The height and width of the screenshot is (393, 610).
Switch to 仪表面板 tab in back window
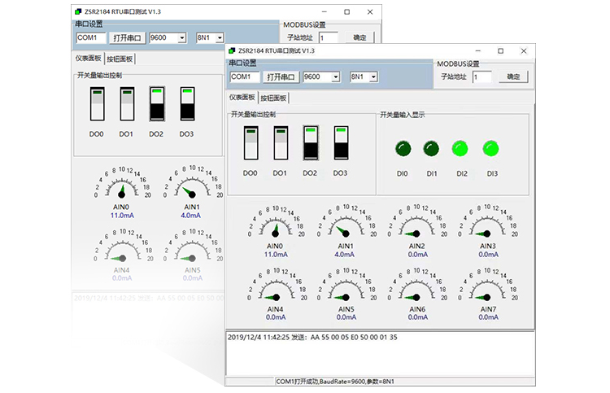pos(89,59)
